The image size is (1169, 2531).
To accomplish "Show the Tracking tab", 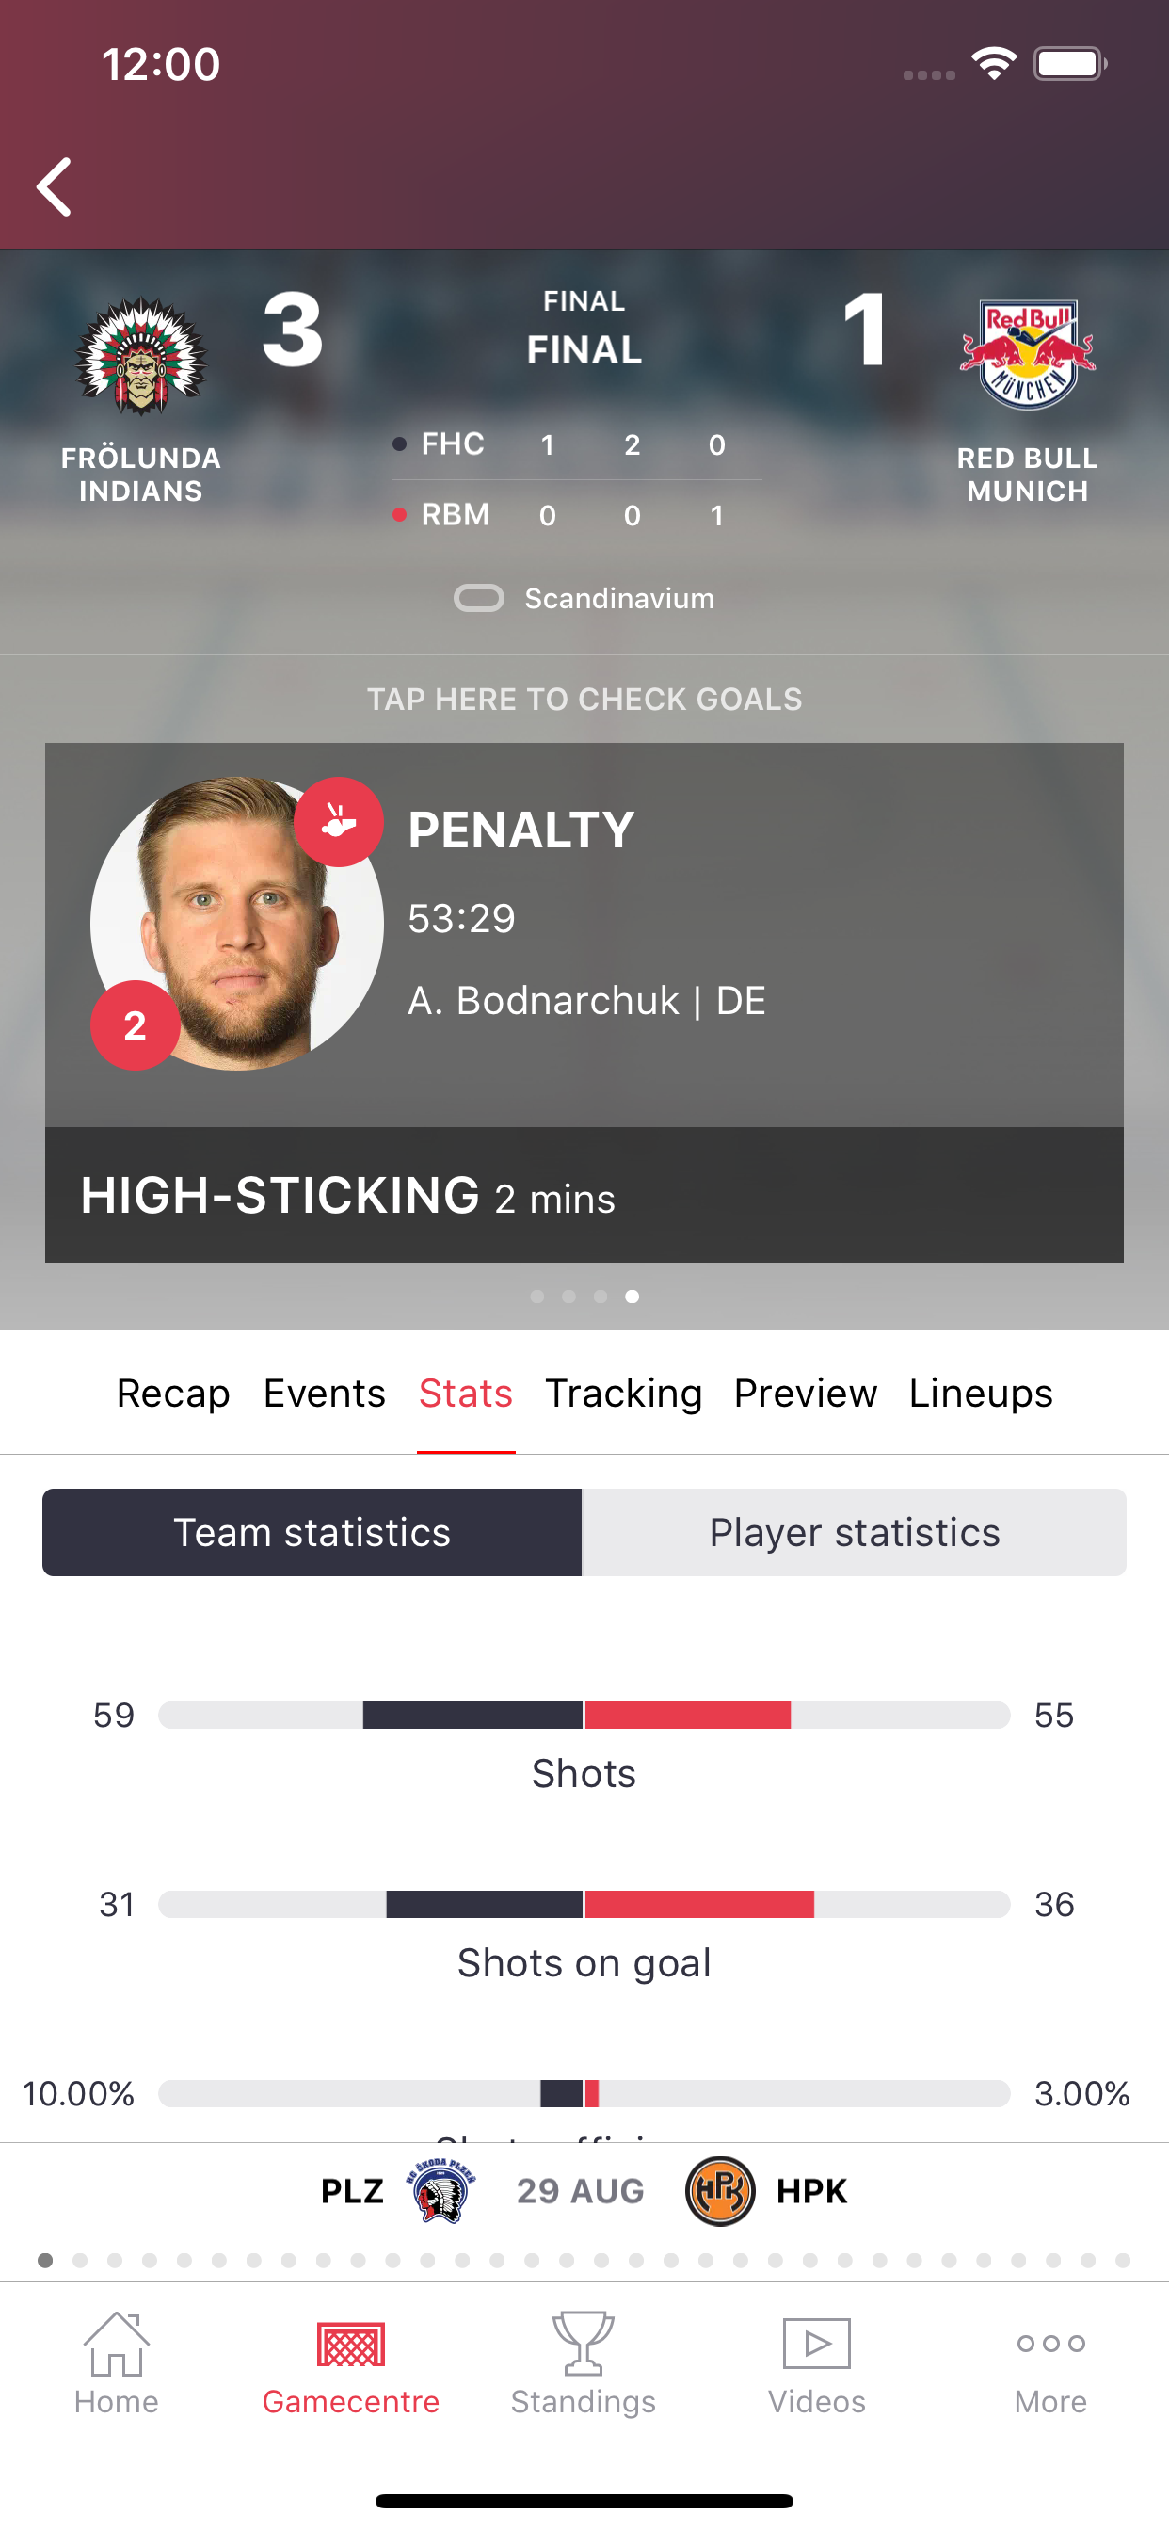I will 624,1394.
